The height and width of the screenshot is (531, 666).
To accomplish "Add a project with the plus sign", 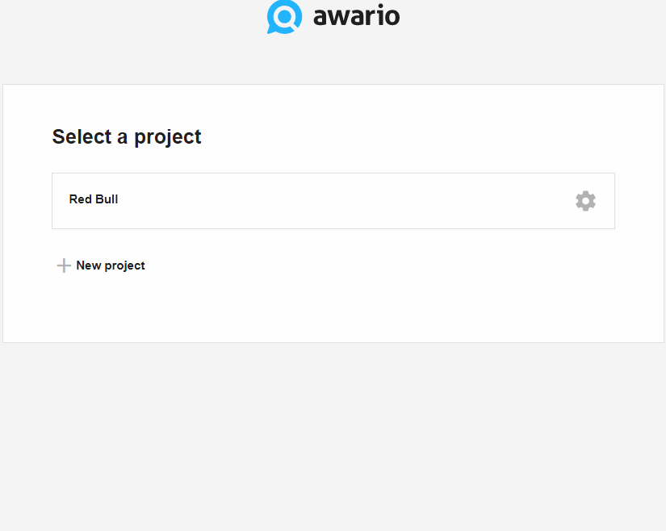I will pyautogui.click(x=64, y=265).
